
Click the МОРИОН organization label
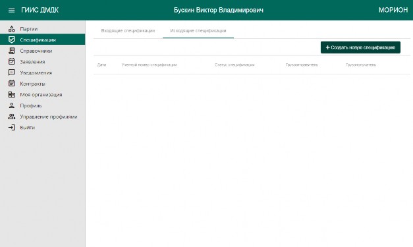click(x=393, y=10)
